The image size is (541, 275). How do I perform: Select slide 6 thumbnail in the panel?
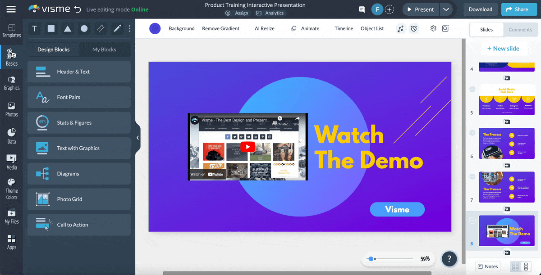pyautogui.click(x=506, y=144)
